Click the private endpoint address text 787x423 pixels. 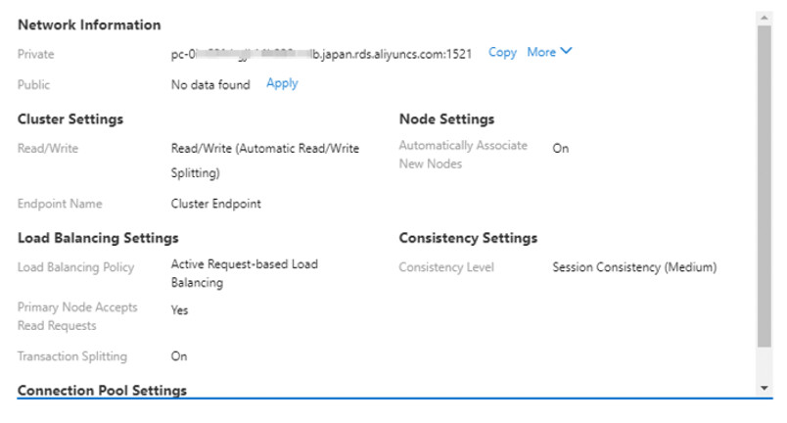[322, 54]
